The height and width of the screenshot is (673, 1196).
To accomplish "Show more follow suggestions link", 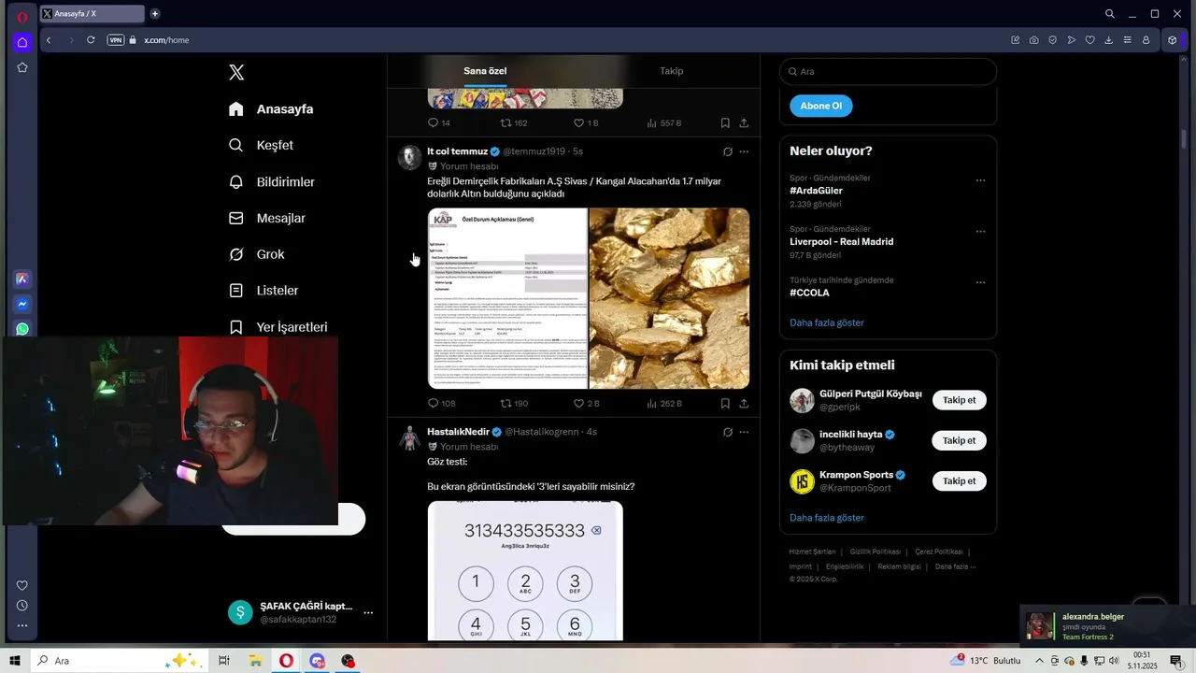I will 827,518.
